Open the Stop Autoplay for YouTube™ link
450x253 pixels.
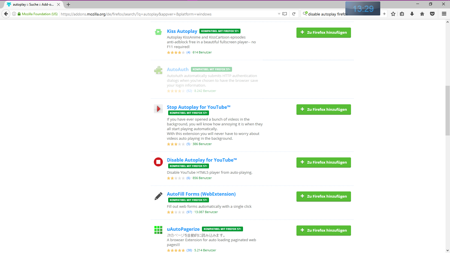pos(199,107)
